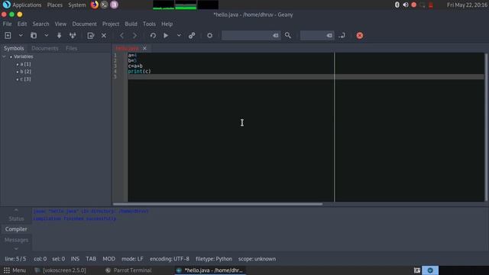This screenshot has height=275, width=489.
Task: Clear the toolbar search field text
Action: tap(276, 36)
